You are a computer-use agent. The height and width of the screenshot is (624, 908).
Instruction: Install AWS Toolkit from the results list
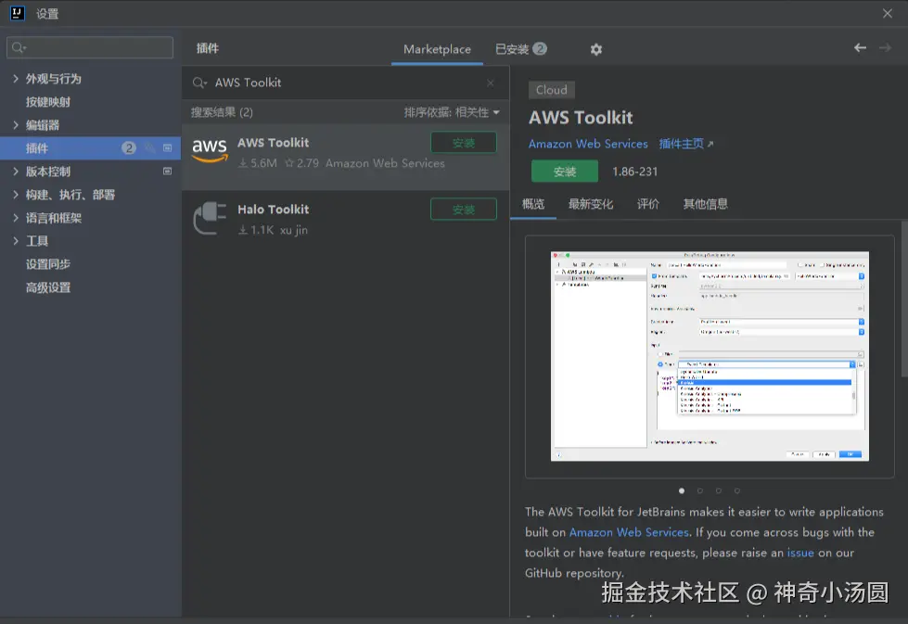(x=463, y=143)
